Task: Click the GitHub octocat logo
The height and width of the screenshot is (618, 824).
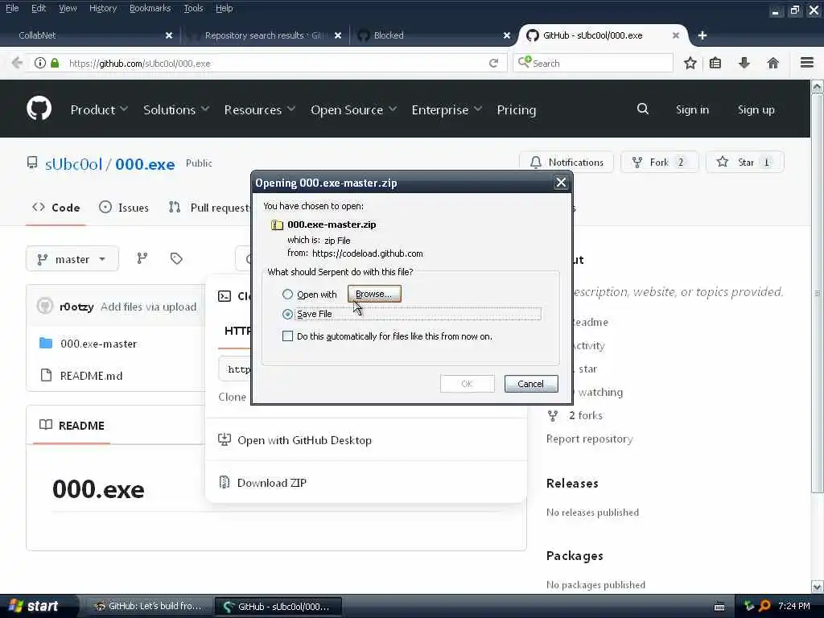Action: point(39,109)
